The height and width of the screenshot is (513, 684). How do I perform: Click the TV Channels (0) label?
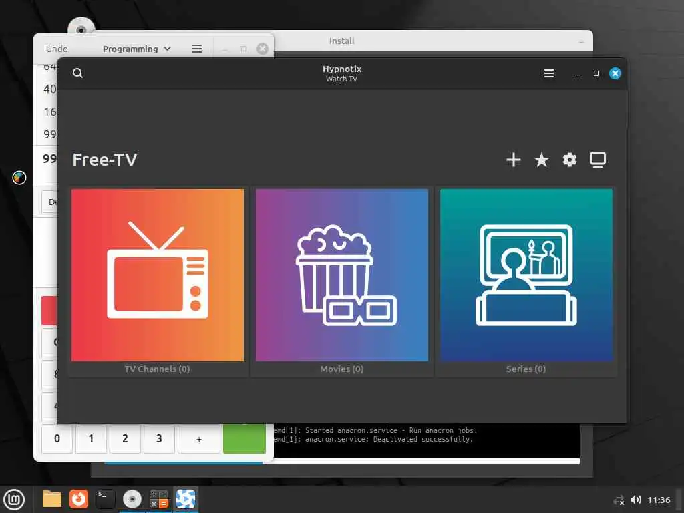(x=157, y=369)
